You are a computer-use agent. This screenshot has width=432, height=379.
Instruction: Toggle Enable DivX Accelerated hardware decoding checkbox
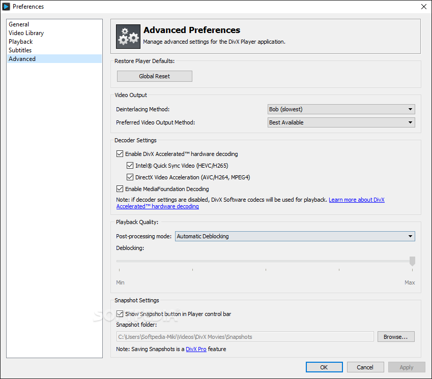coord(120,154)
